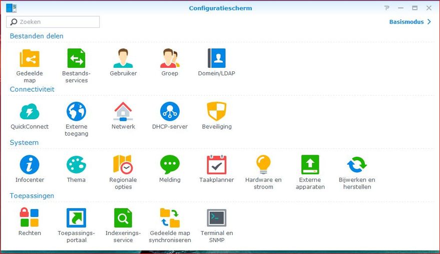
Task: Open the Gedeelde map icon
Action: point(30,58)
